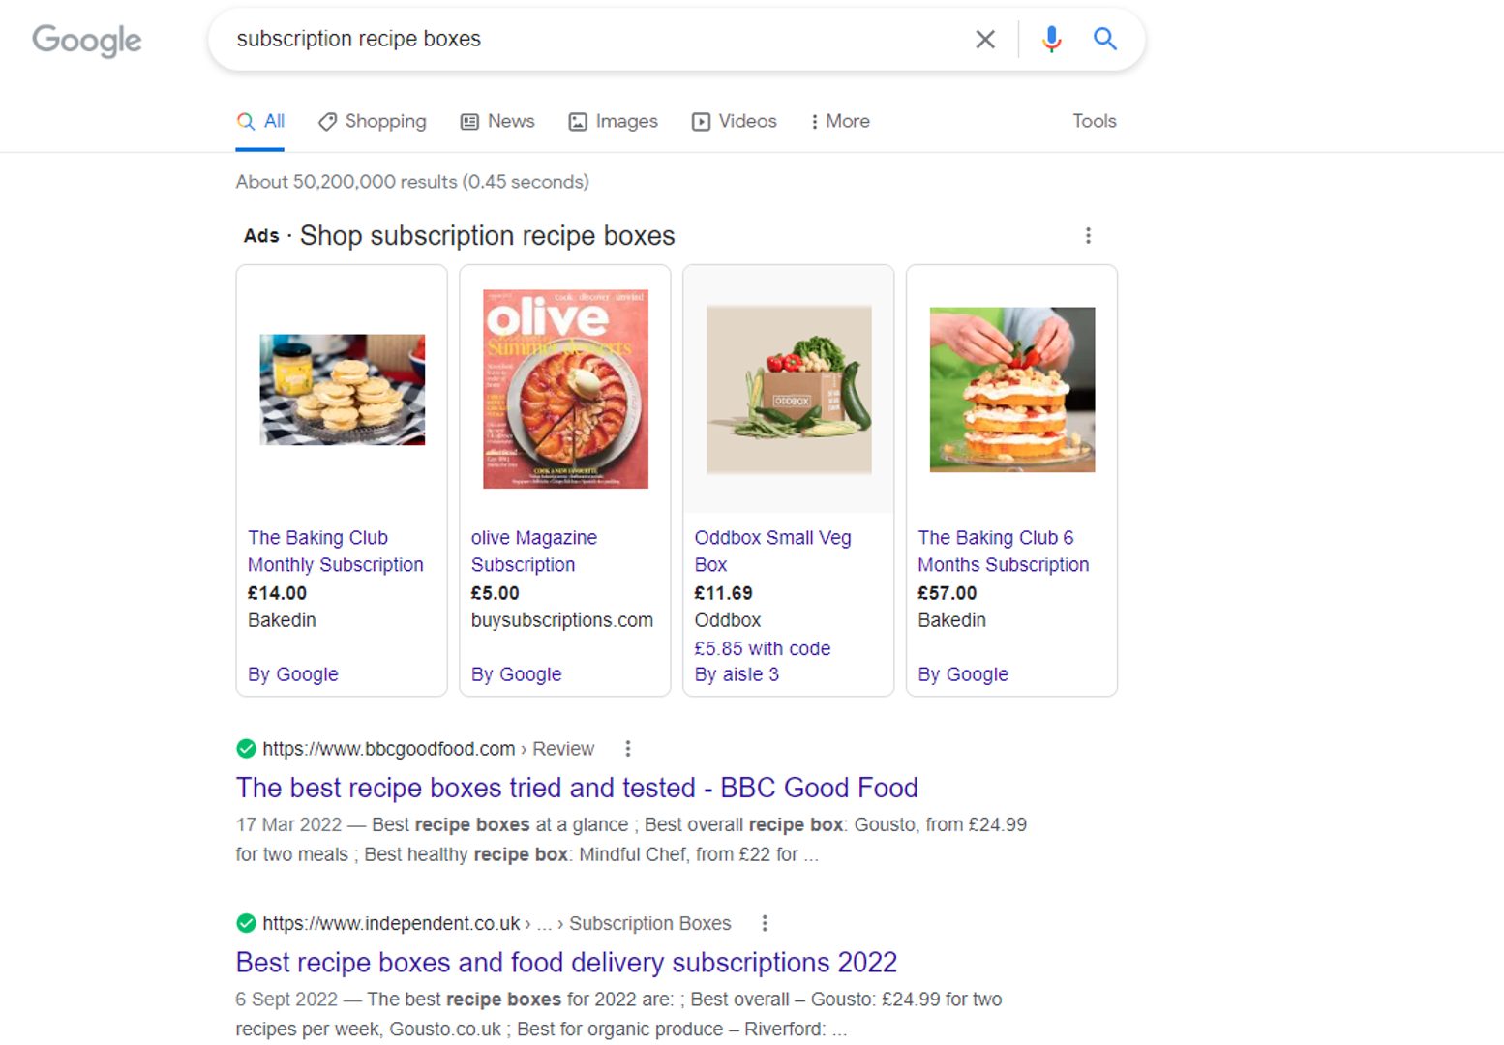Open Best recipe boxes and food delivery 2022 result

pyautogui.click(x=566, y=962)
